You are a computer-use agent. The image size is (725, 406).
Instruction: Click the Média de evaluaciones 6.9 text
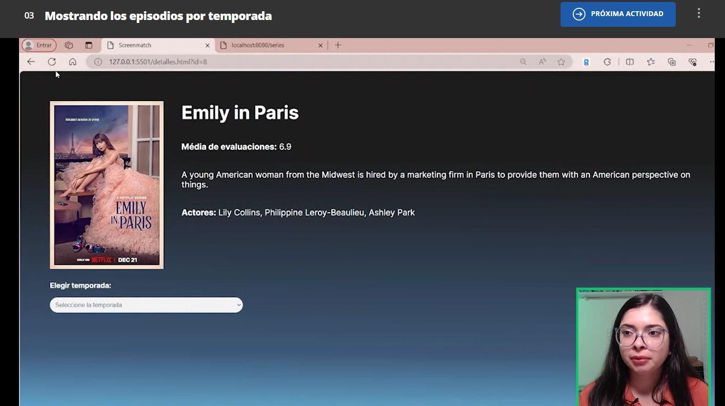(236, 147)
